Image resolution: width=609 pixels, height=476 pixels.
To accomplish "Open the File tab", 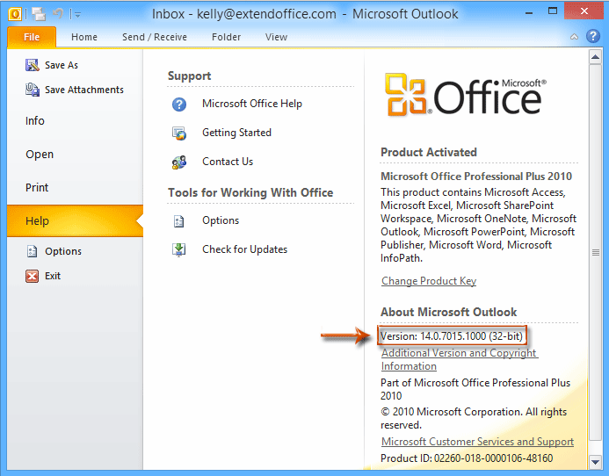I will tap(32, 37).
